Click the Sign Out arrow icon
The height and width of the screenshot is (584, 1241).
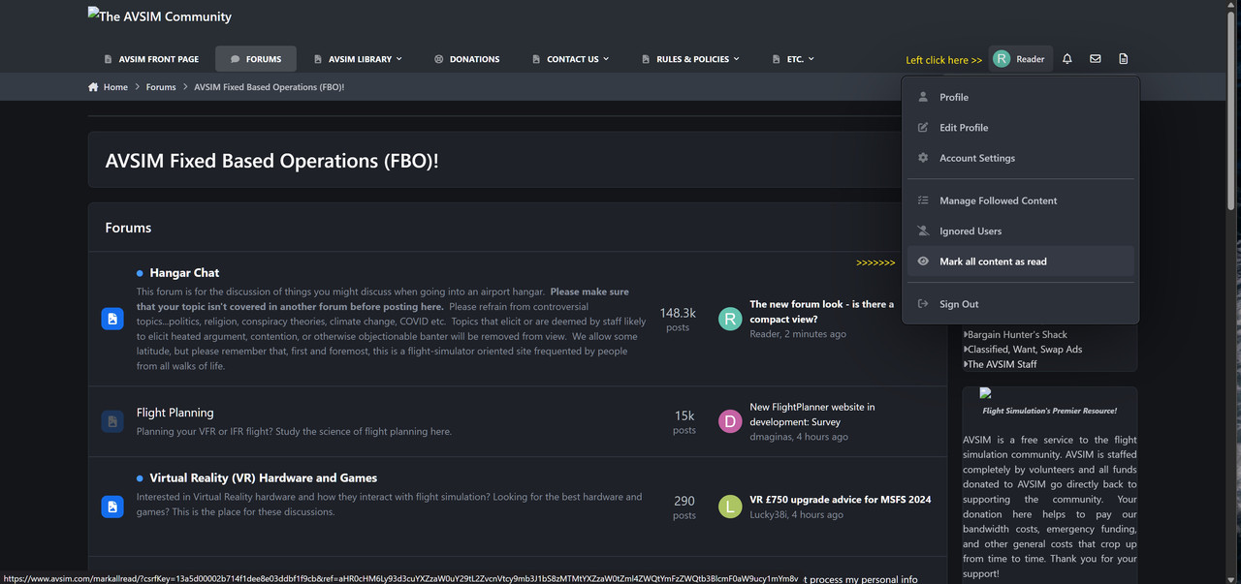coord(923,304)
